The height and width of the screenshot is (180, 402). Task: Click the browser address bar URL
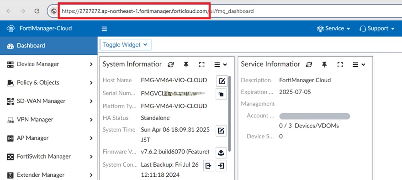tap(158, 11)
